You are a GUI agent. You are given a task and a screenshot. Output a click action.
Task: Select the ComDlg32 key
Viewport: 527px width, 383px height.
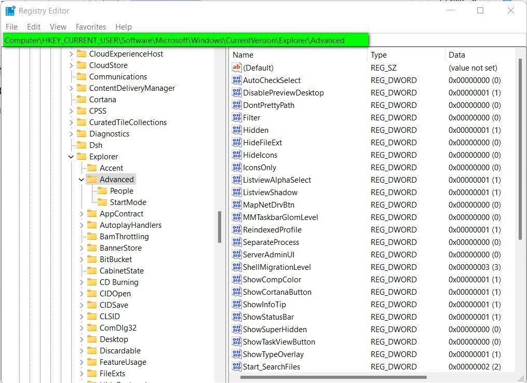click(118, 328)
